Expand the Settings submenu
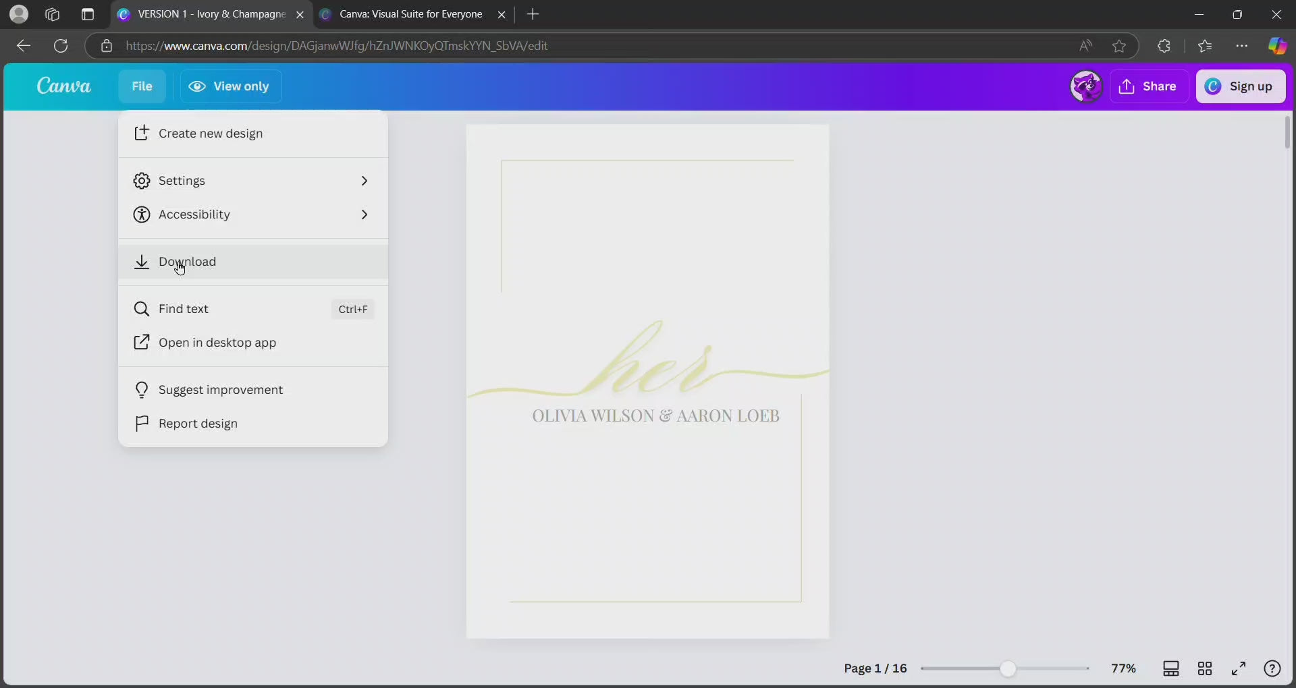 tap(252, 181)
